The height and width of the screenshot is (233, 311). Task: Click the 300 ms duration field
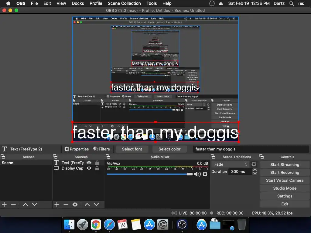coord(241,172)
